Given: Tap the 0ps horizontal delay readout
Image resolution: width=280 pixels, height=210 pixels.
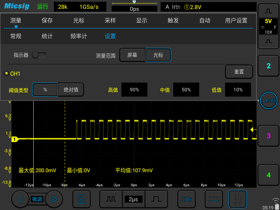Looking at the screenshot, I should pyautogui.click(x=134, y=9).
